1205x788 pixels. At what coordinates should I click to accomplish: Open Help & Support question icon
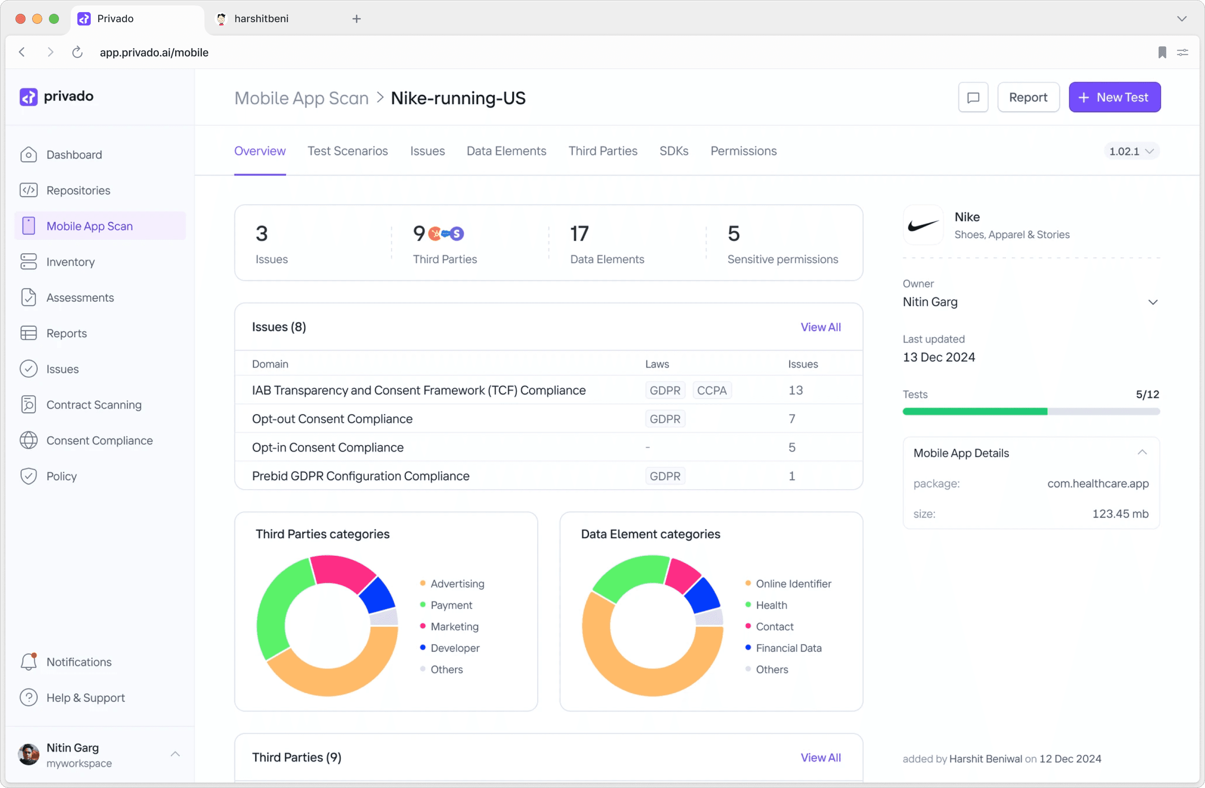(x=28, y=697)
